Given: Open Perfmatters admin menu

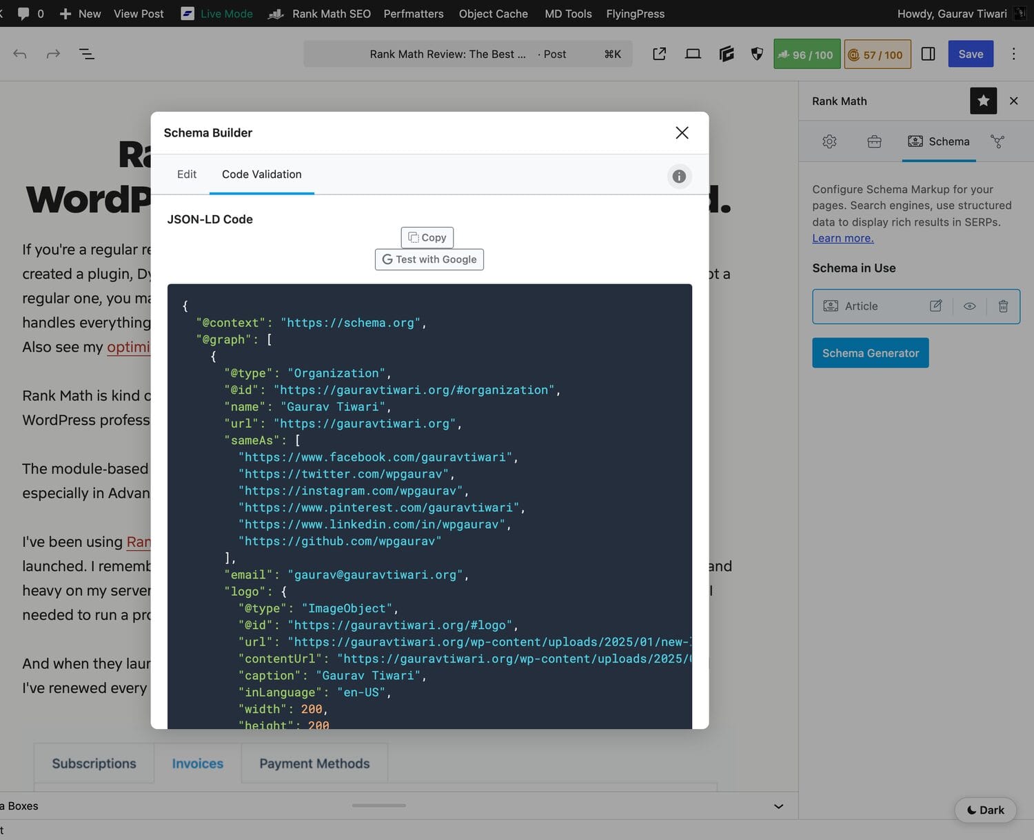Looking at the screenshot, I should pyautogui.click(x=414, y=14).
